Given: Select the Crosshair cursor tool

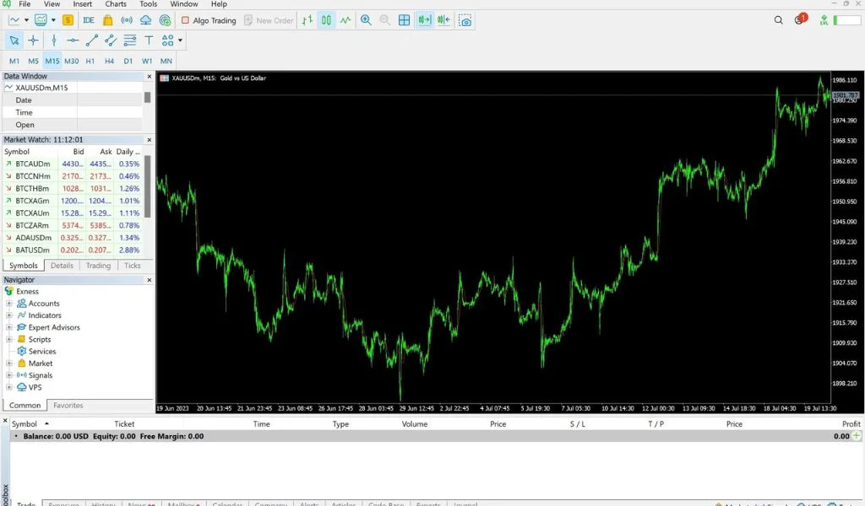Looking at the screenshot, I should [x=34, y=40].
